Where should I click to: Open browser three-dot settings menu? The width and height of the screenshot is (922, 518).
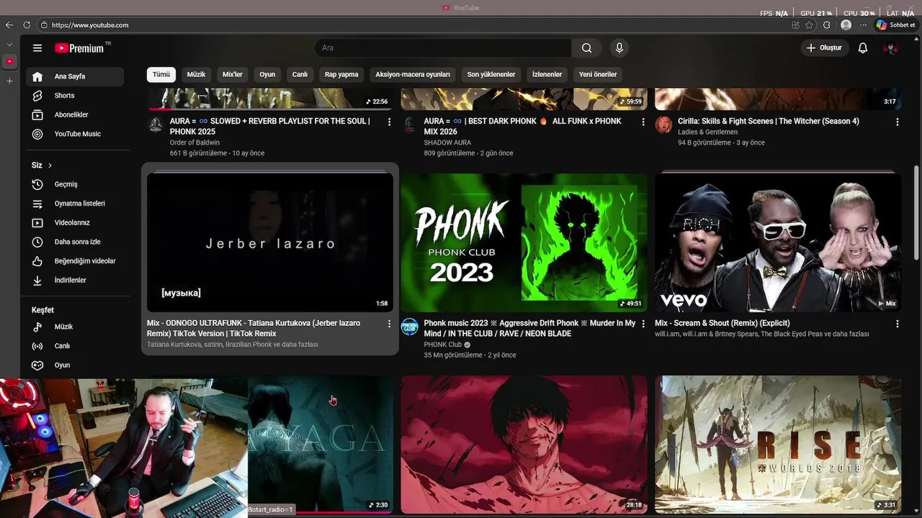[x=863, y=25]
